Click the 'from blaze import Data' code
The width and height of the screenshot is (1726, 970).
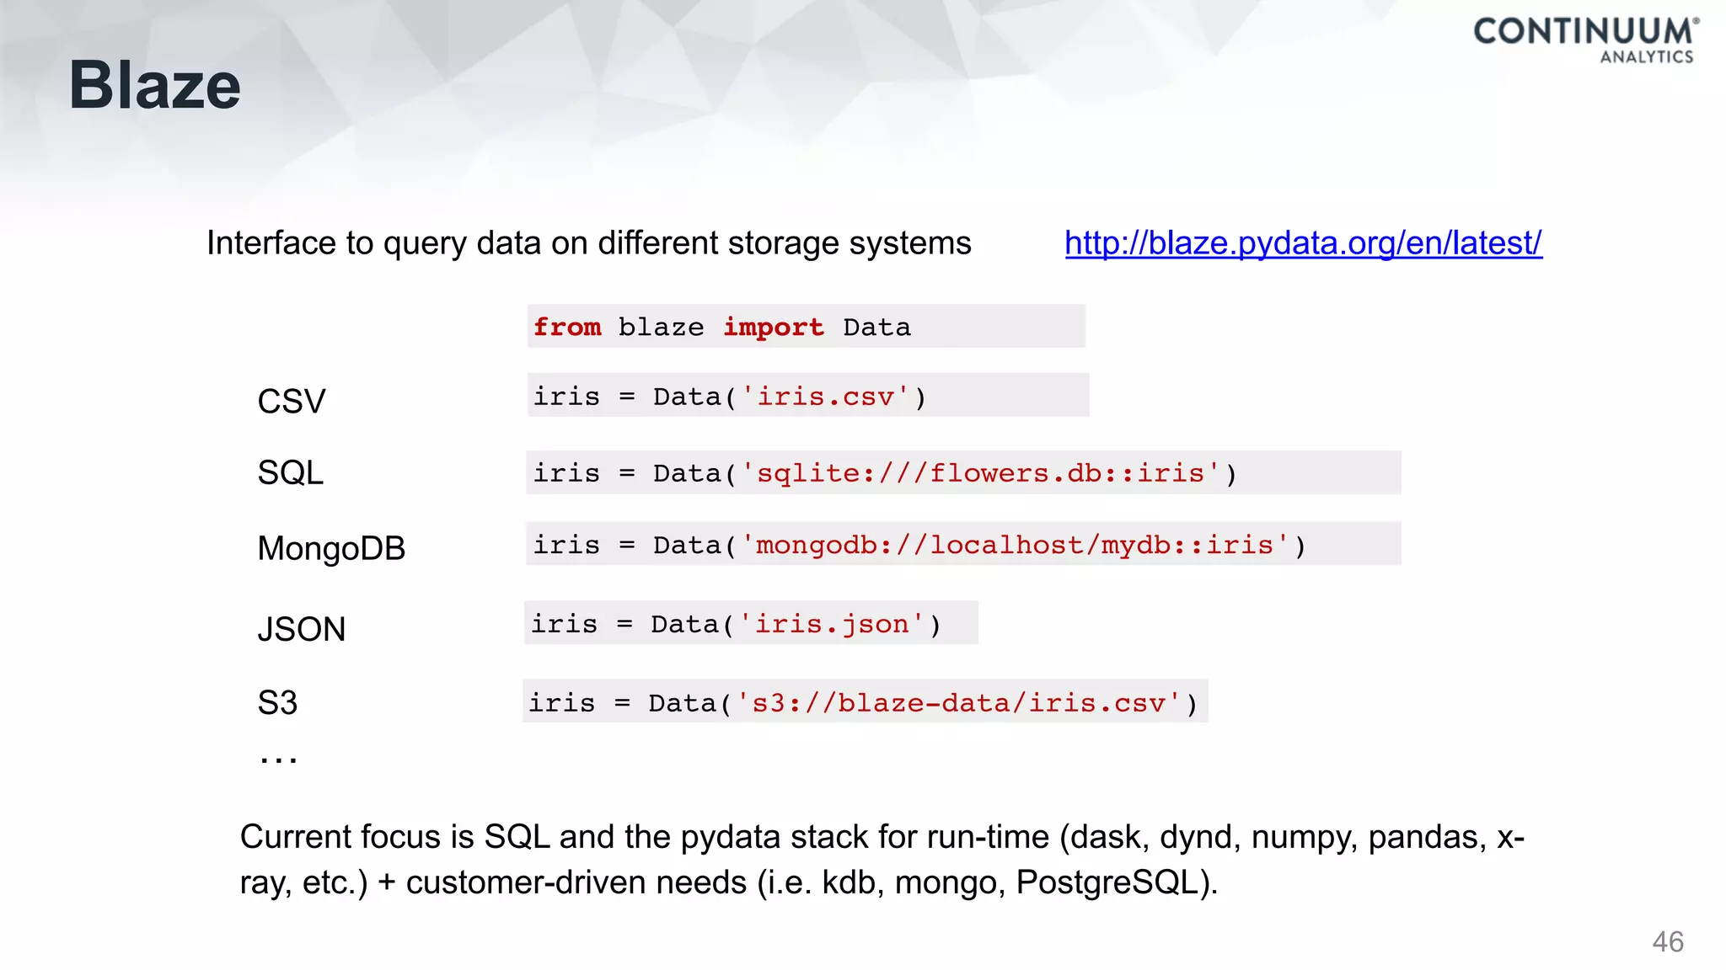point(721,327)
